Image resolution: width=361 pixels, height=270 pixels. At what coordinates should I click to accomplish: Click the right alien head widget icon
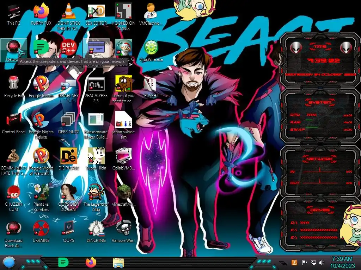(x=346, y=47)
